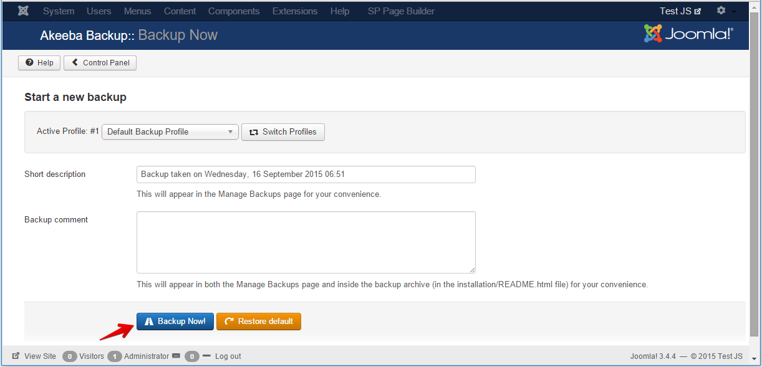Expand the Default Backup Profile dropdown
The width and height of the screenshot is (762, 367).
170,131
